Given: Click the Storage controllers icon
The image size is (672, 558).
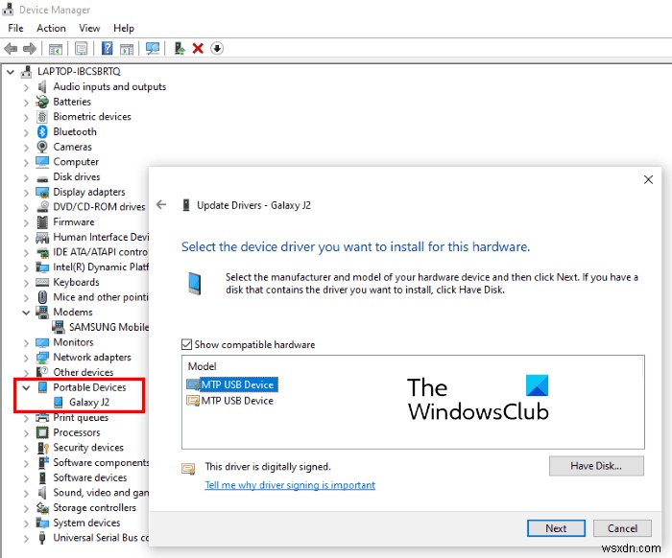Looking at the screenshot, I should point(42,508).
